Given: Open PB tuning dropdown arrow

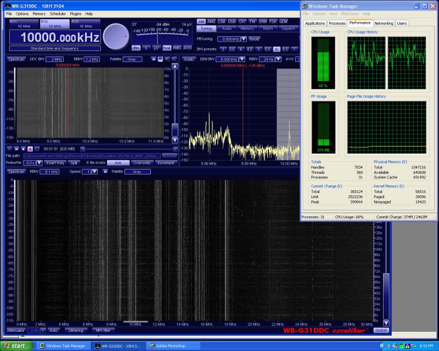Looking at the screenshot, I should click(x=244, y=39).
